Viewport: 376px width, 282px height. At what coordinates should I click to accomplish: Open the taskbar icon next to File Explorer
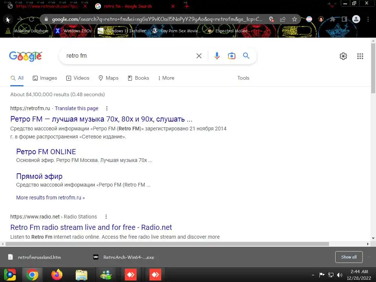click(x=106, y=275)
